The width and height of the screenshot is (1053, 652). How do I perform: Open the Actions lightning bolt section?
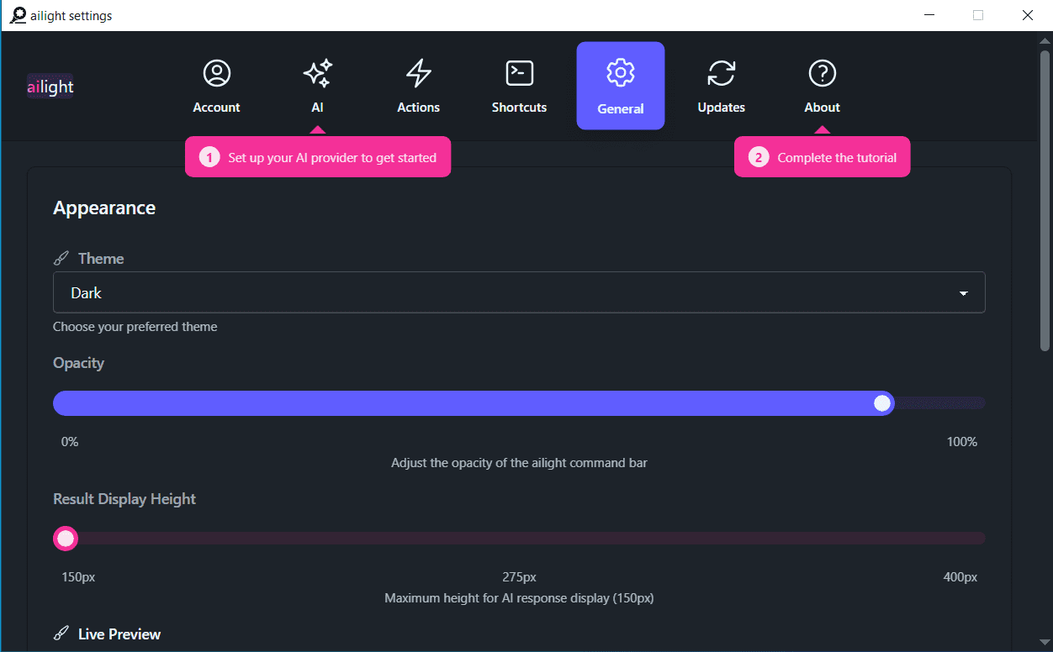click(418, 73)
